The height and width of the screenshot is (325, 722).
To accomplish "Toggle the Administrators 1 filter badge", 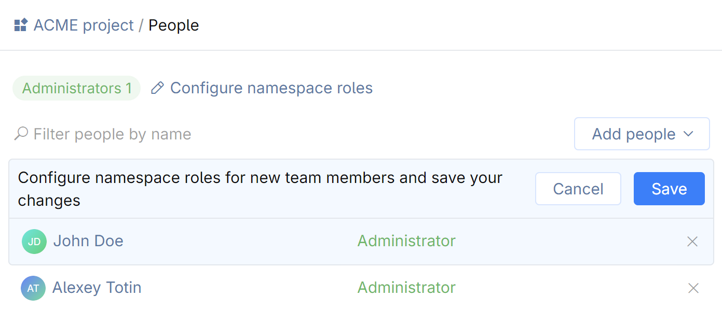I will point(76,88).
